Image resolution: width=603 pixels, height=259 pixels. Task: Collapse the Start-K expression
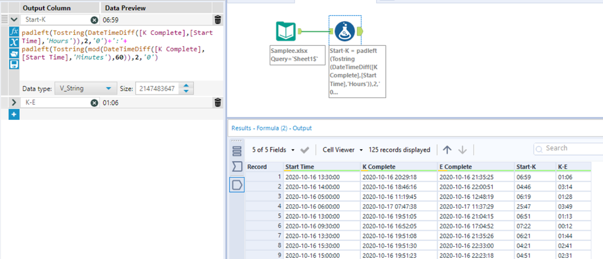coord(14,20)
